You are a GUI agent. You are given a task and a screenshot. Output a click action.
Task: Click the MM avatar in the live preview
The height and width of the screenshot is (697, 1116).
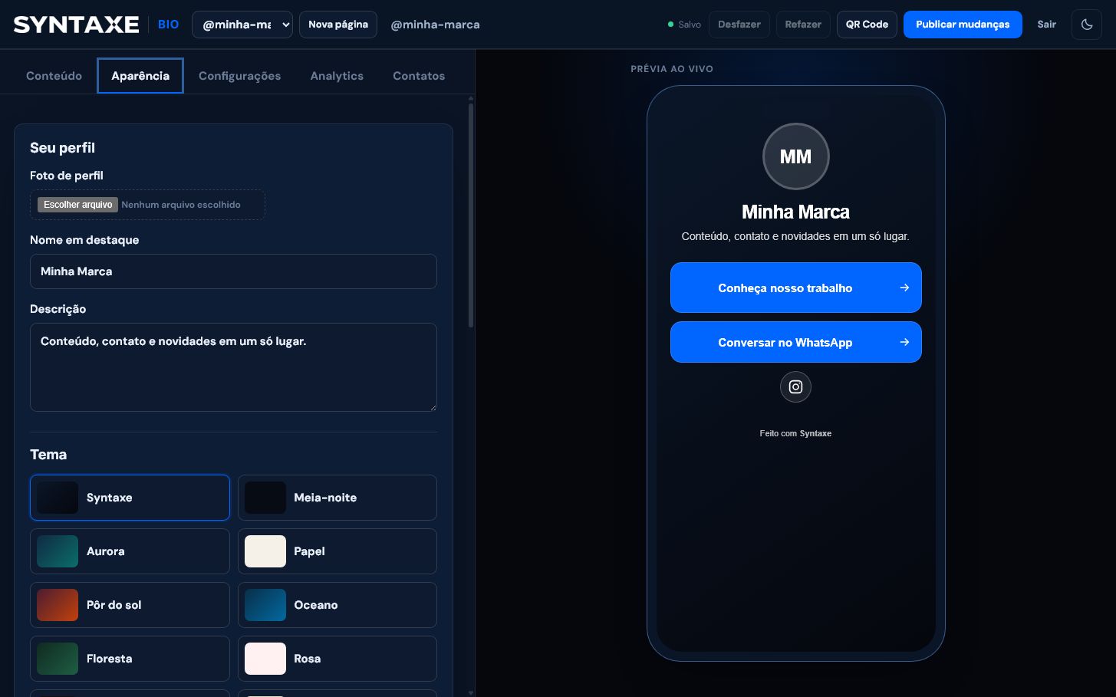tap(796, 156)
